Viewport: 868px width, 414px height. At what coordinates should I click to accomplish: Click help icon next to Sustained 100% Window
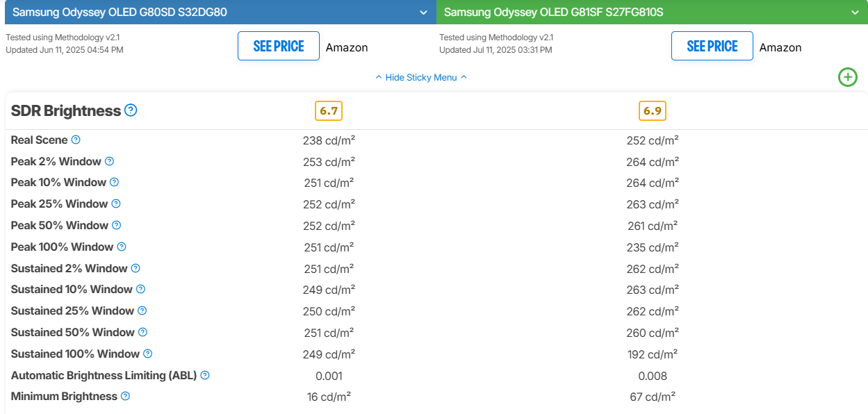[147, 354]
